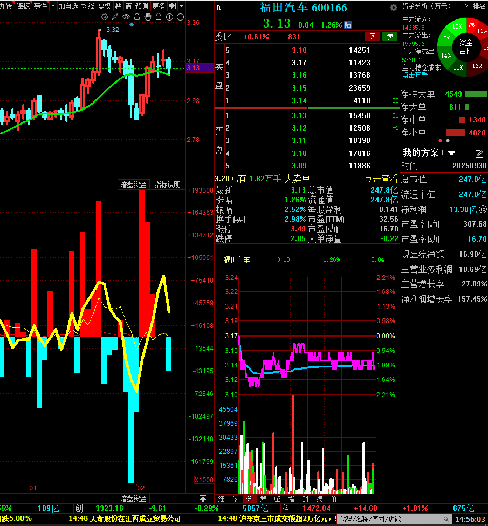Click the green 卖 sell button
Screen dimensions: 488x526
pos(390,37)
